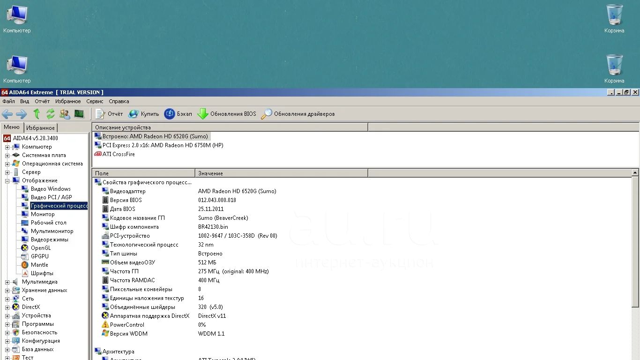Image resolution: width=640 pixels, height=360 pixels.
Task: Collapse the Отображение tree node
Action: [x=7, y=181]
